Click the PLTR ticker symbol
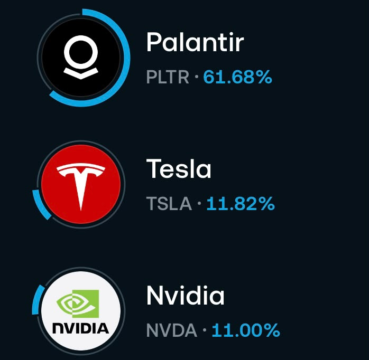Screen dimensions: 369x360 tap(168, 77)
